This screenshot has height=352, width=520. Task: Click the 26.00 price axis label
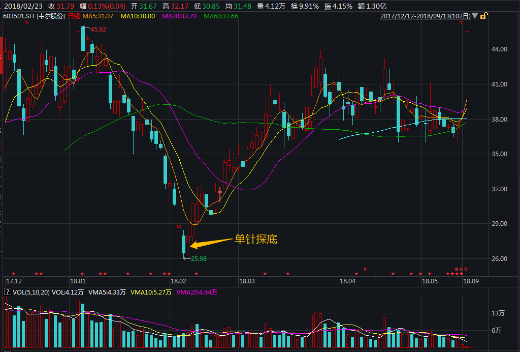500,259
